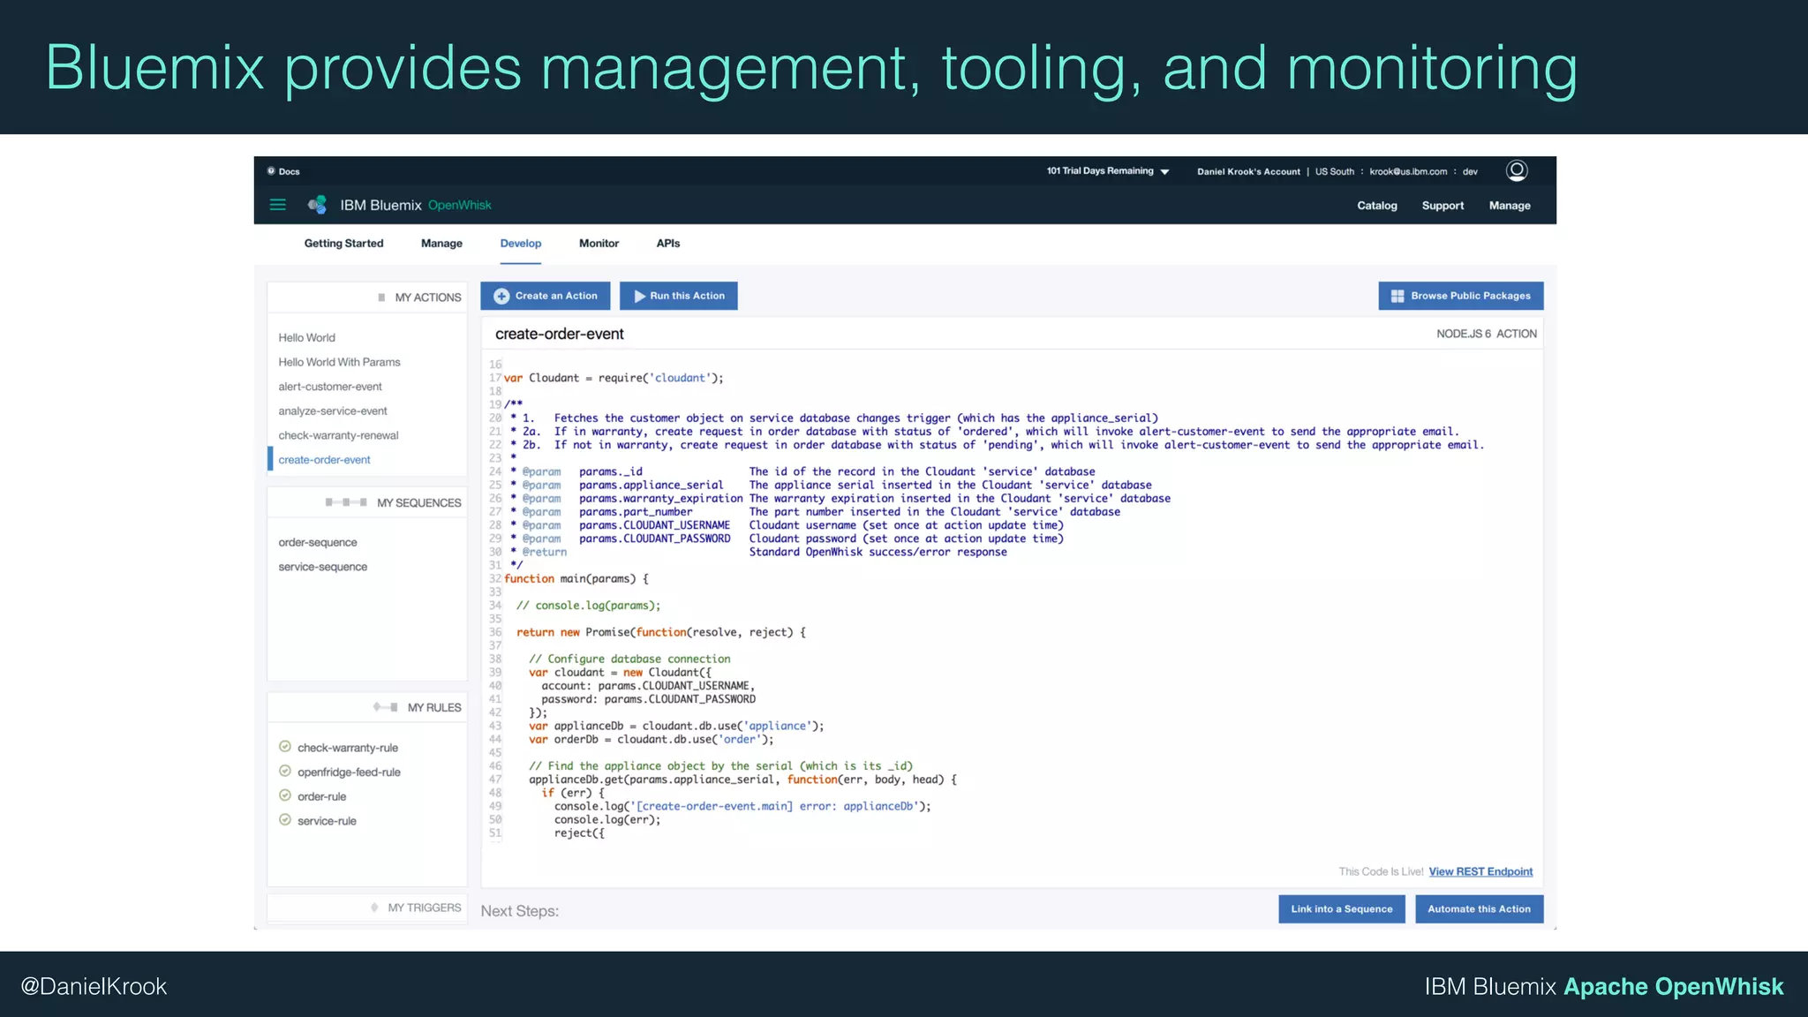Click the var Cloudant require line in editor
Viewport: 1808px width, 1017px height.
pos(614,378)
